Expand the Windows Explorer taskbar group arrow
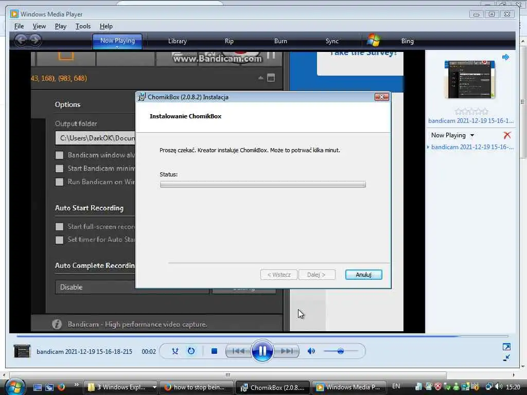The height and width of the screenshot is (395, 527). (x=154, y=387)
